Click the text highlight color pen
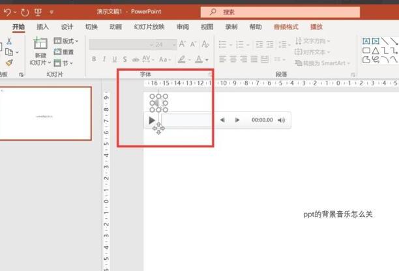This screenshot has height=271, width=399. (x=182, y=59)
